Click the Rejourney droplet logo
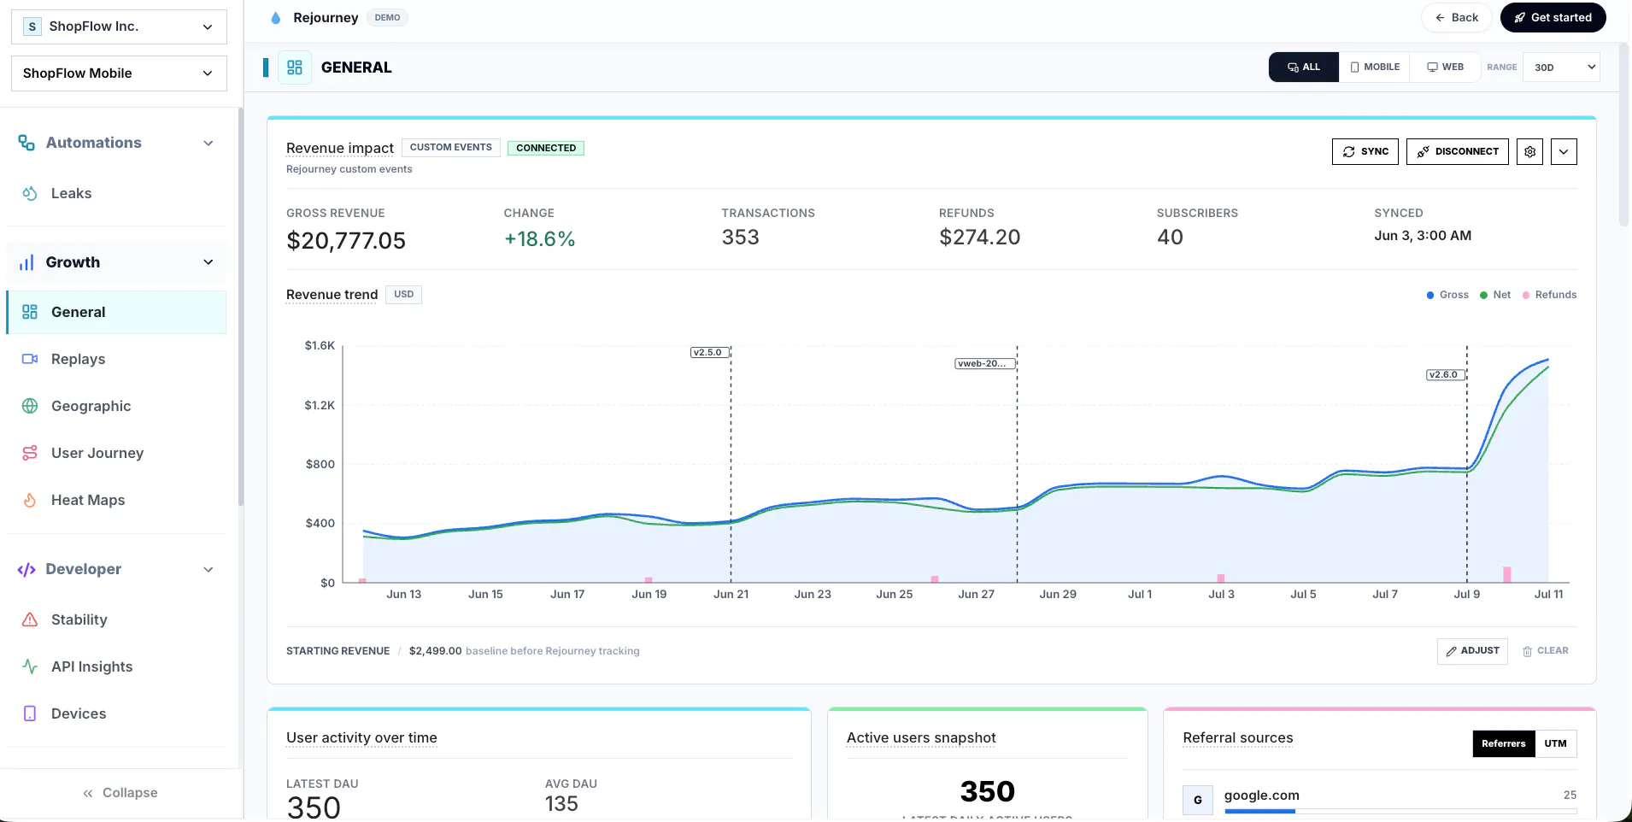This screenshot has width=1632, height=822. [275, 18]
